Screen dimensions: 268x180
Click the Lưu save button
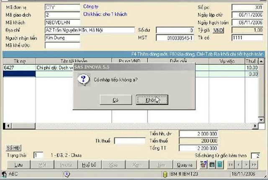(x=19, y=165)
